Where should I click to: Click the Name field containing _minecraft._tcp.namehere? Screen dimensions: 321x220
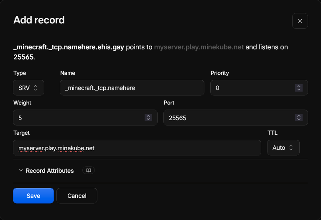pyautogui.click(x=132, y=88)
